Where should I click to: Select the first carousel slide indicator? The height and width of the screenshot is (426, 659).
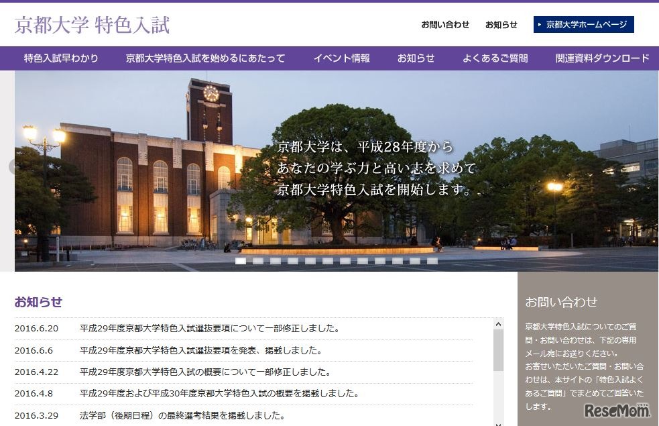(241, 261)
